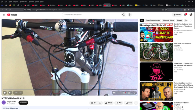Open the Jorge Rocha channel avatar

(x=4, y=103)
